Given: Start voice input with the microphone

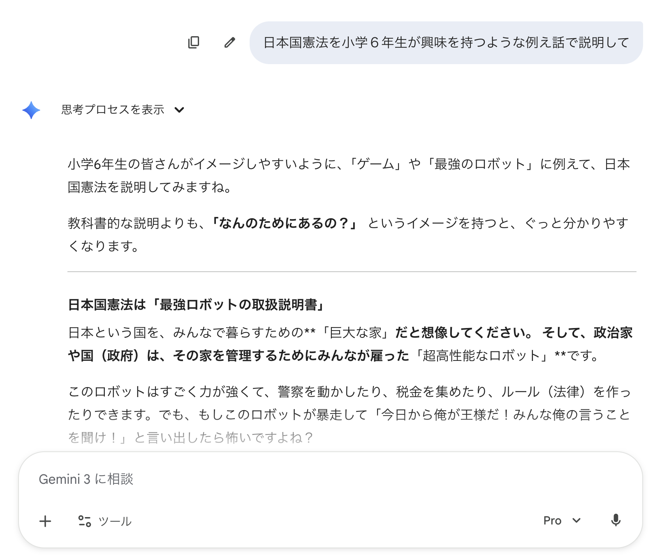Looking at the screenshot, I should click(616, 520).
